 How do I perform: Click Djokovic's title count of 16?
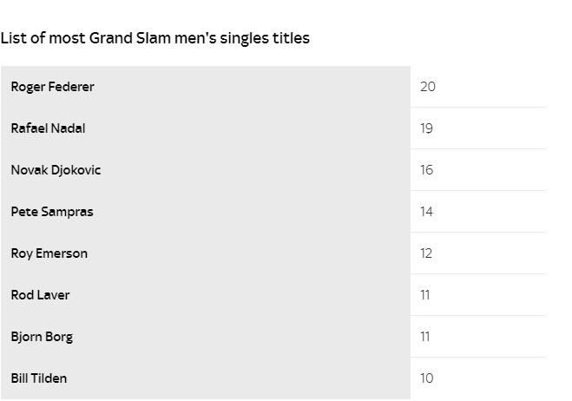(427, 170)
